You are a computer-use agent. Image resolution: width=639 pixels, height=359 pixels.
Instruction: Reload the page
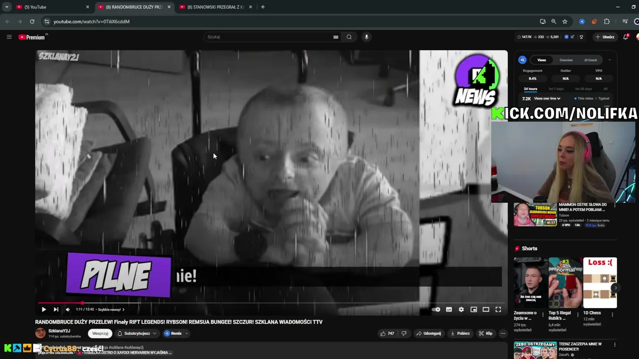pyautogui.click(x=32, y=21)
